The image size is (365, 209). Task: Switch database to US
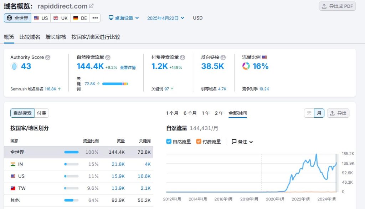point(41,18)
